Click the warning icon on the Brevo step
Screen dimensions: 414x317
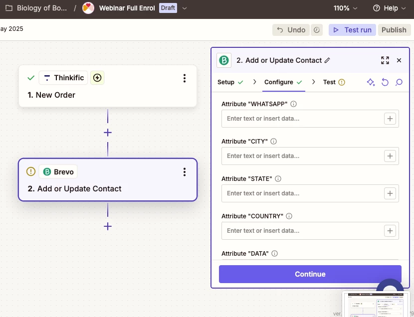coord(31,171)
